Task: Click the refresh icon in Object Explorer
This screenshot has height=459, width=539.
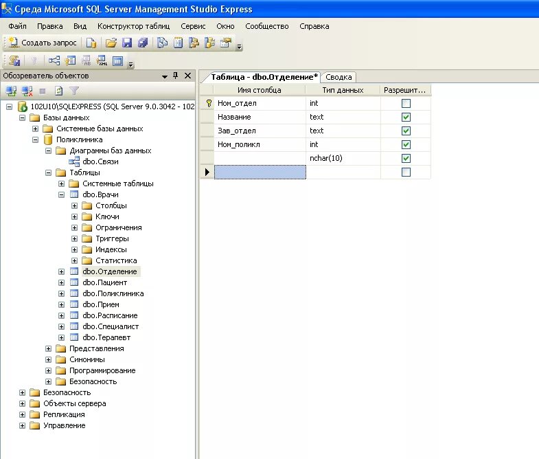Action: point(59,91)
